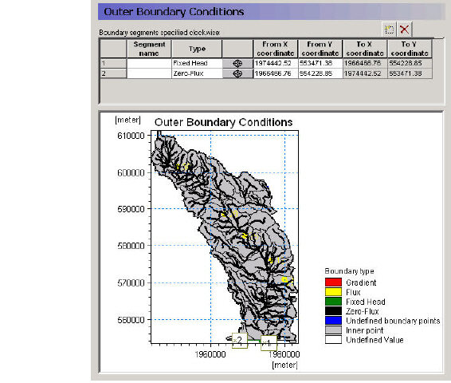Click From X value 1966466.76 in row 2
This screenshot has height=383, width=451.
[276, 73]
